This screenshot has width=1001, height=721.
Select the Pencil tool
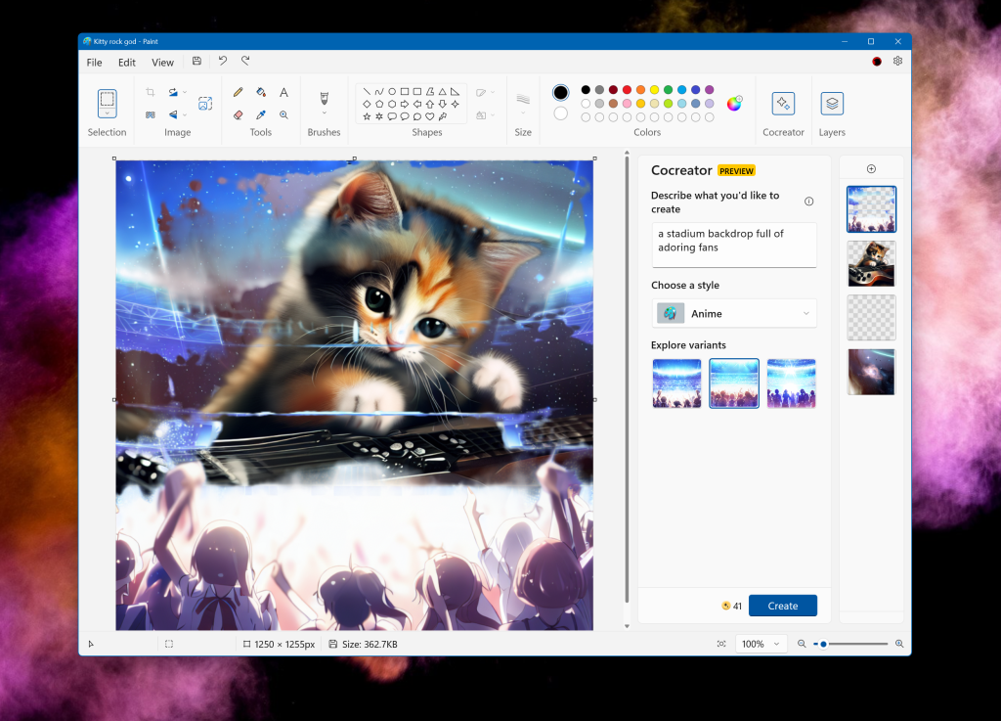[238, 91]
